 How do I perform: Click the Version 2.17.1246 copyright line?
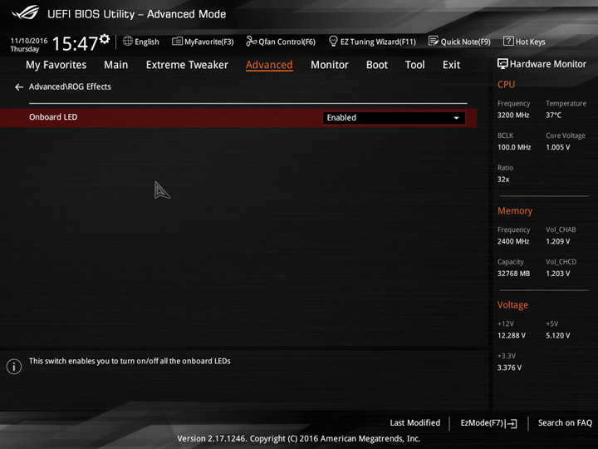[x=299, y=438]
